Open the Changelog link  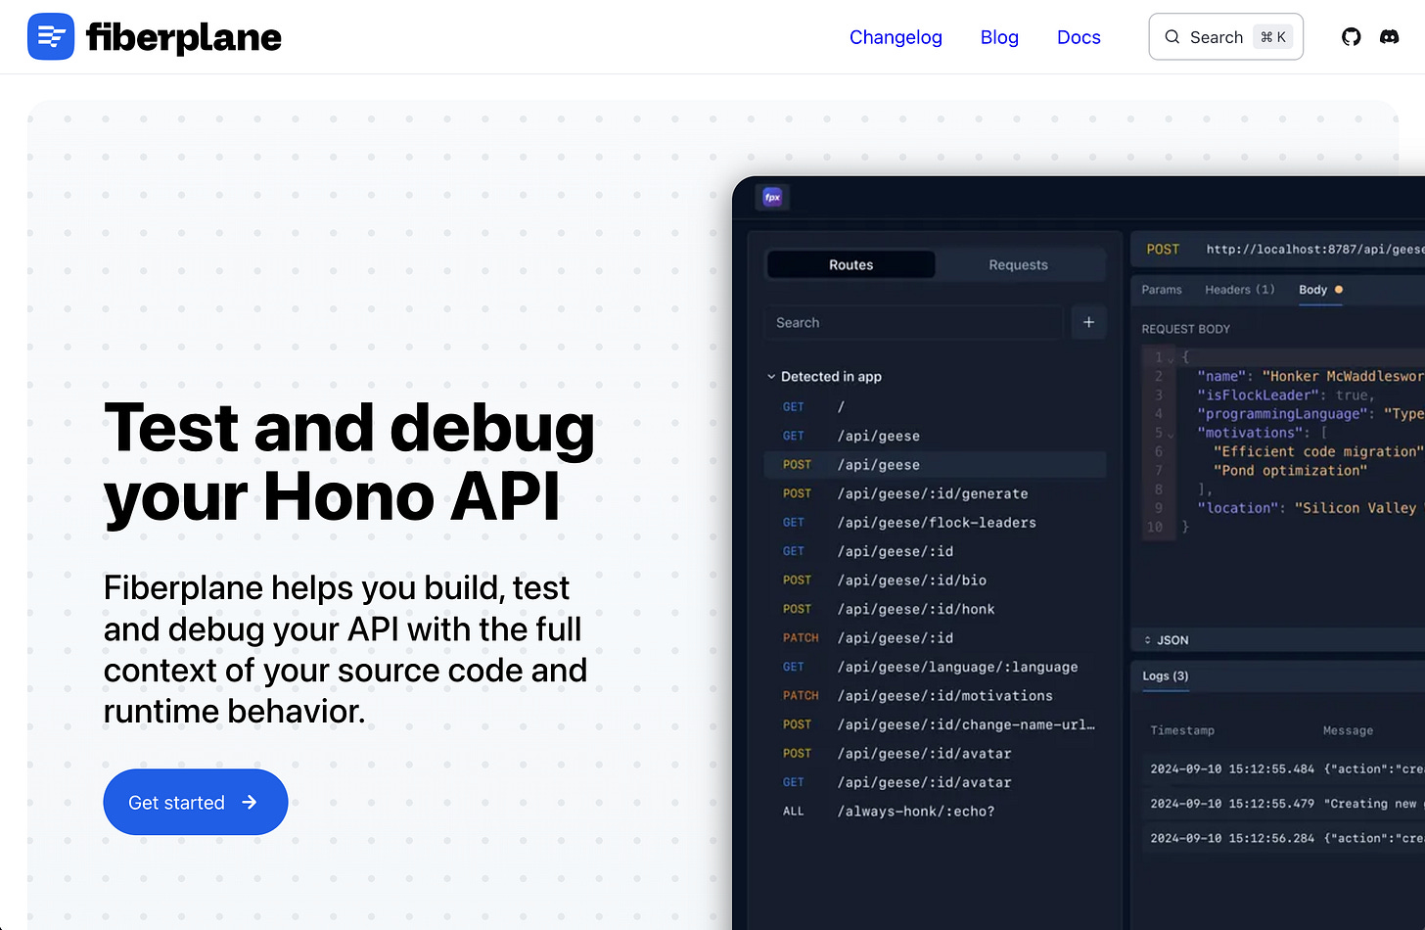click(896, 37)
